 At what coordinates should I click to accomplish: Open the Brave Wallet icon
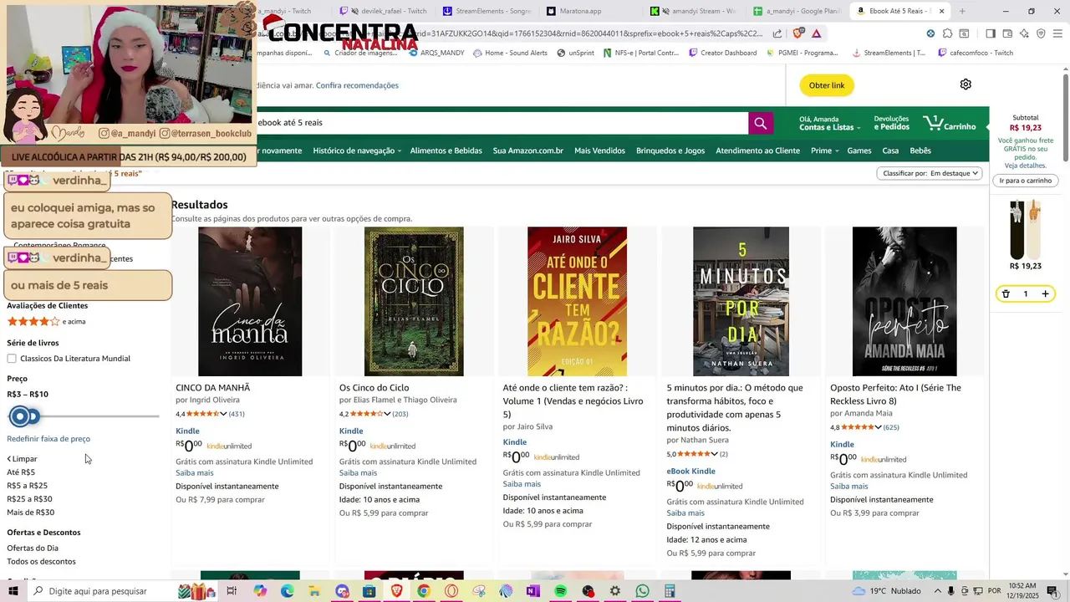[x=1007, y=33]
